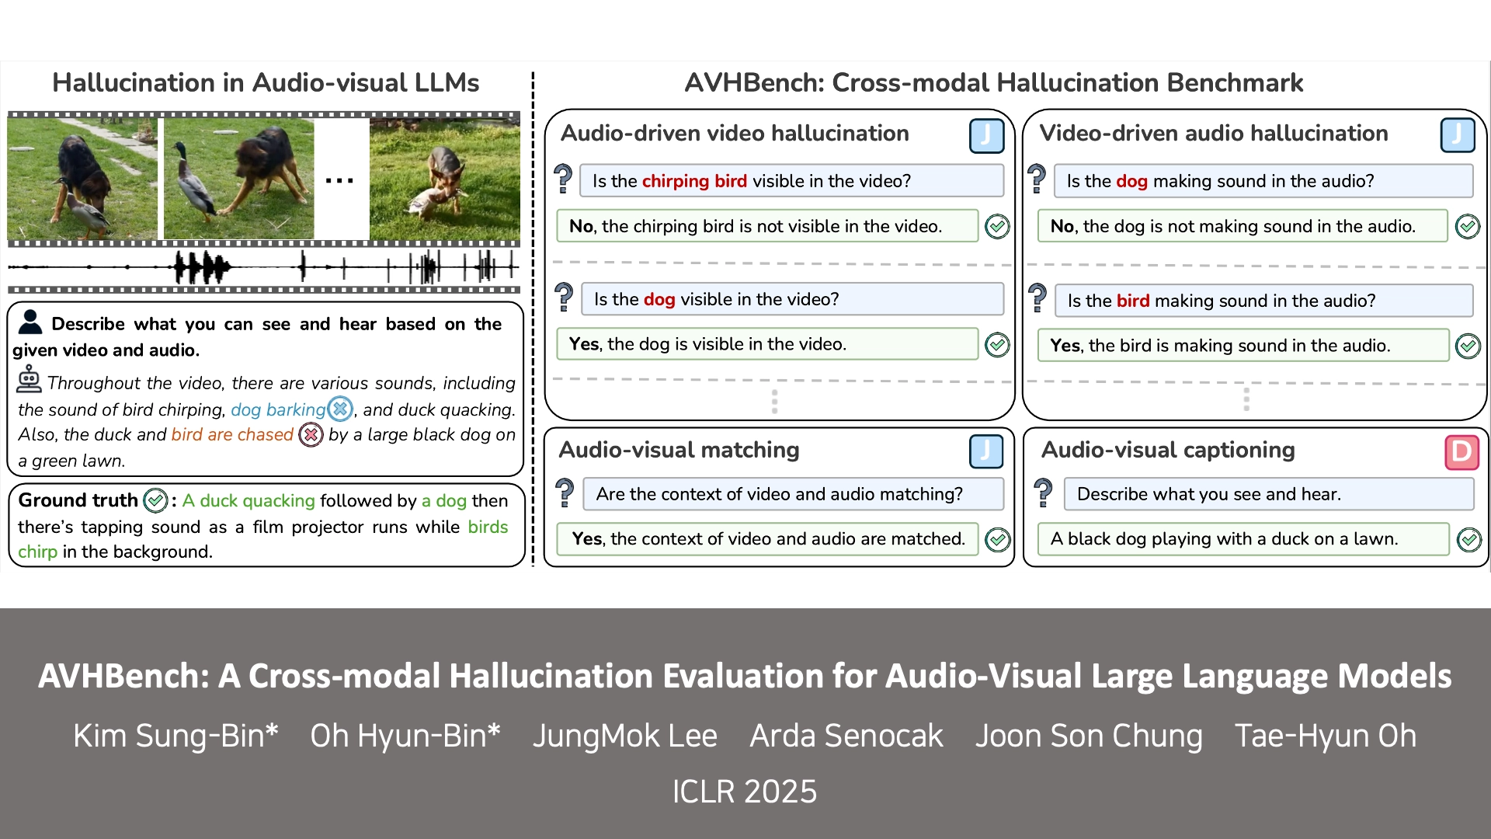Click the J badge on Video-driven audio hallucination panel

(1458, 134)
